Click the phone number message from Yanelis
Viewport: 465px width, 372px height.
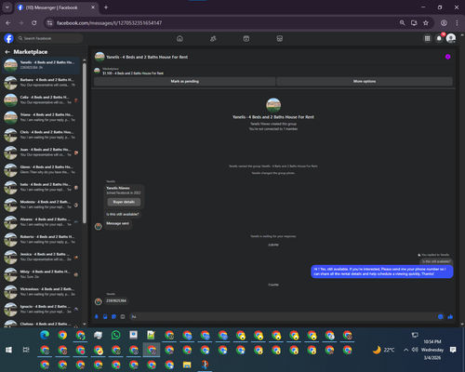[x=116, y=300]
